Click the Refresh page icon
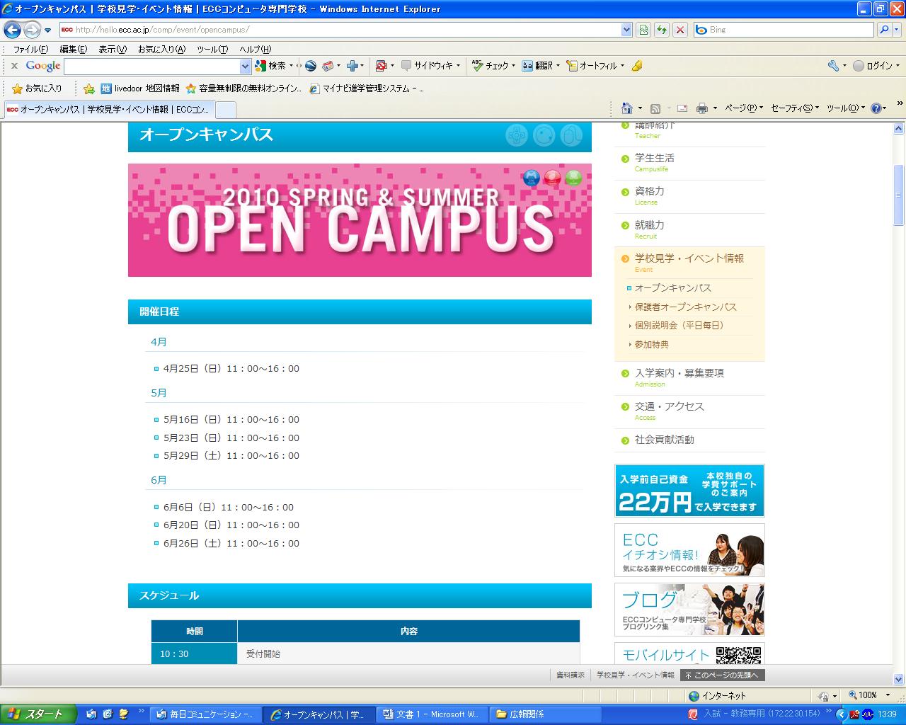Screen dimensions: 906x725 coord(661,30)
